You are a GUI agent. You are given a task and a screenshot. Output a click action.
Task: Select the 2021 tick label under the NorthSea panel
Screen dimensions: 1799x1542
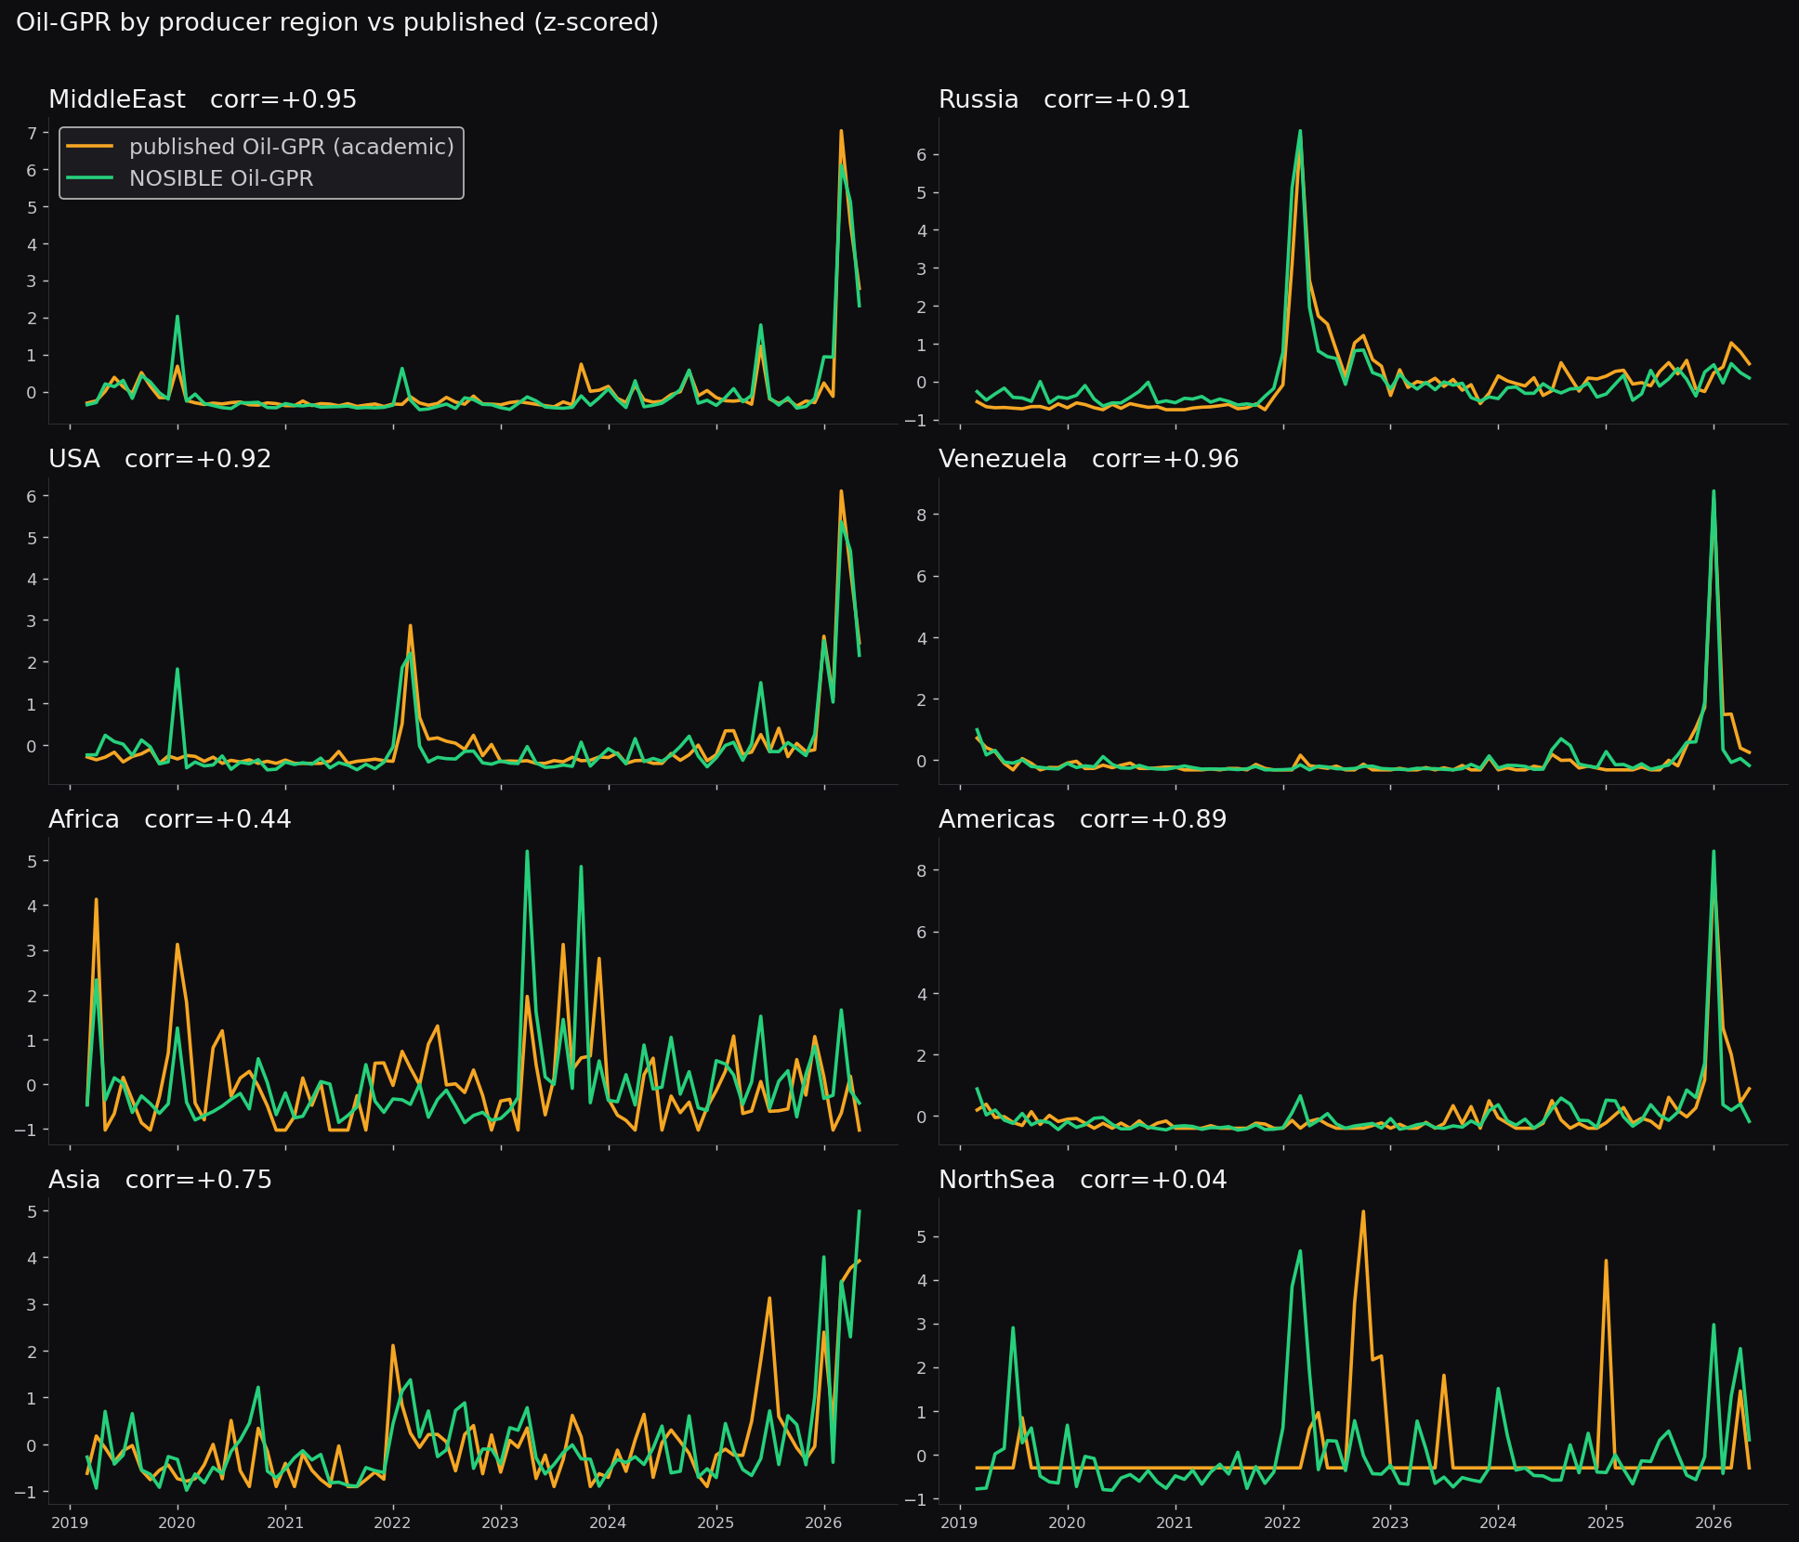point(1175,1522)
